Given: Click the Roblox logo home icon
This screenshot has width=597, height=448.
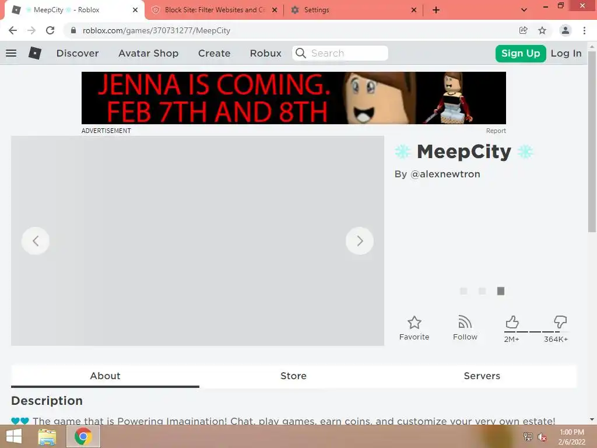Looking at the screenshot, I should [34, 53].
